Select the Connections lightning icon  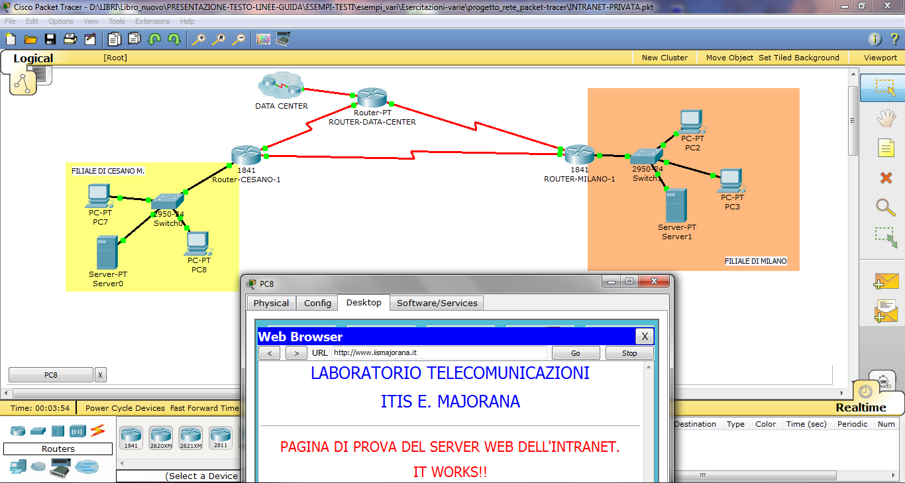[x=98, y=431]
